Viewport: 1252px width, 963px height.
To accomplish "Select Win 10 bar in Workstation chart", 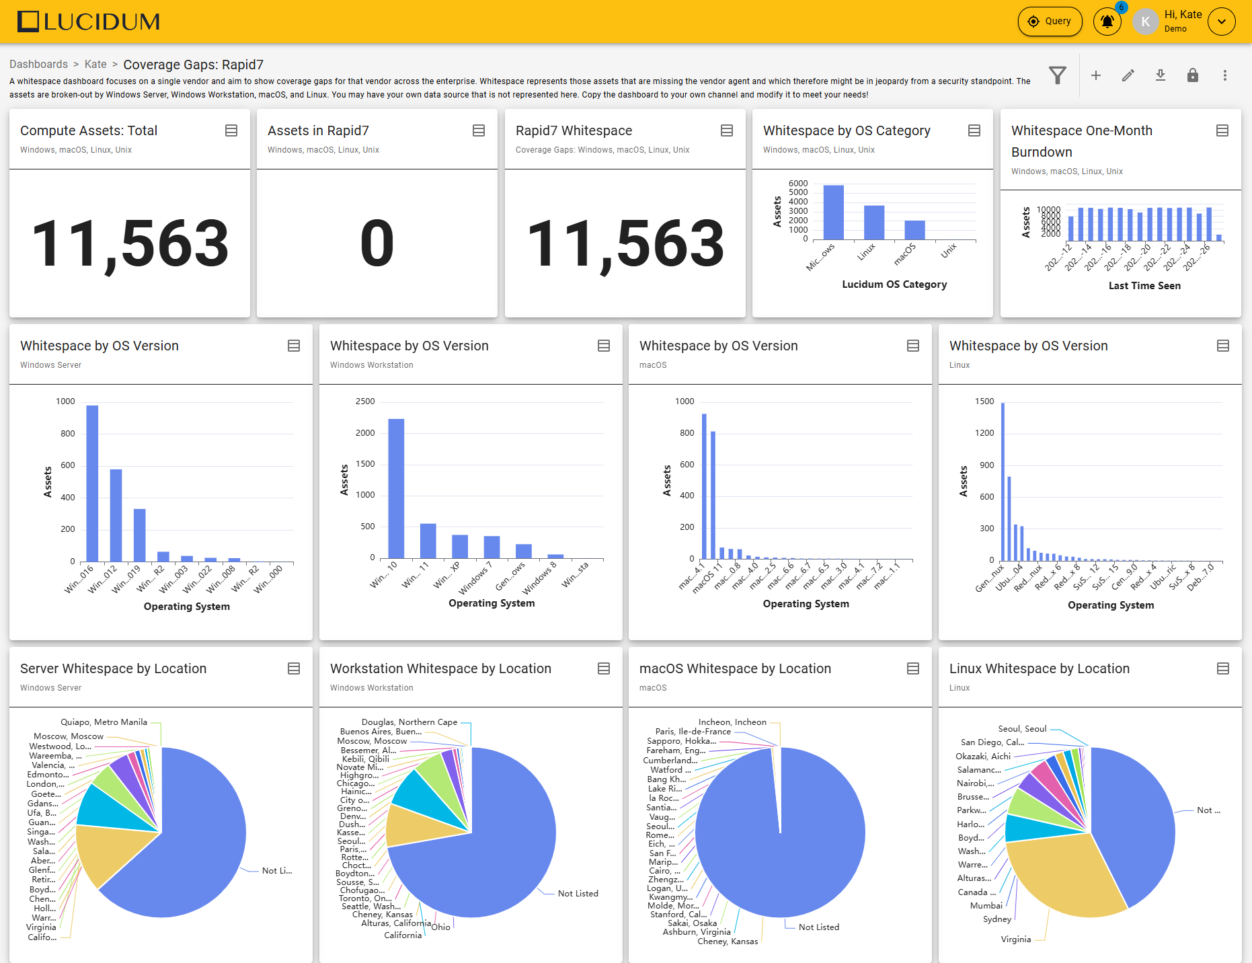I will pos(397,489).
